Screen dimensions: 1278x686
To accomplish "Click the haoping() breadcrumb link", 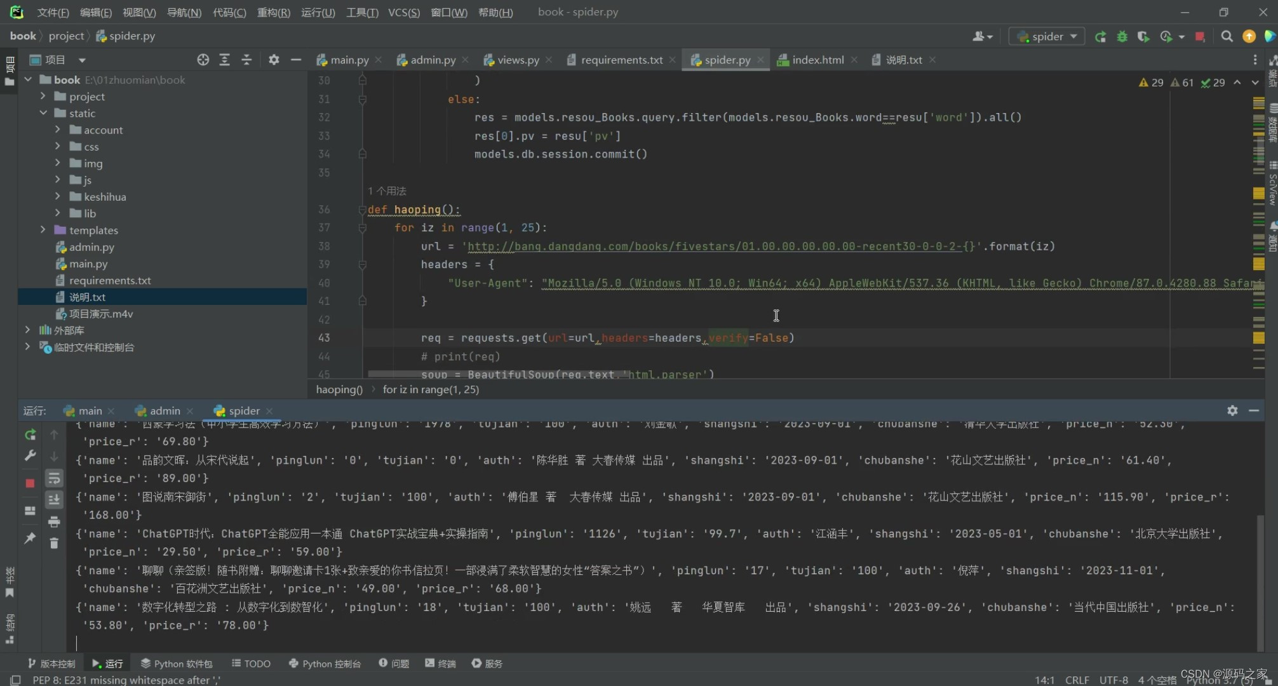I will pyautogui.click(x=338, y=389).
